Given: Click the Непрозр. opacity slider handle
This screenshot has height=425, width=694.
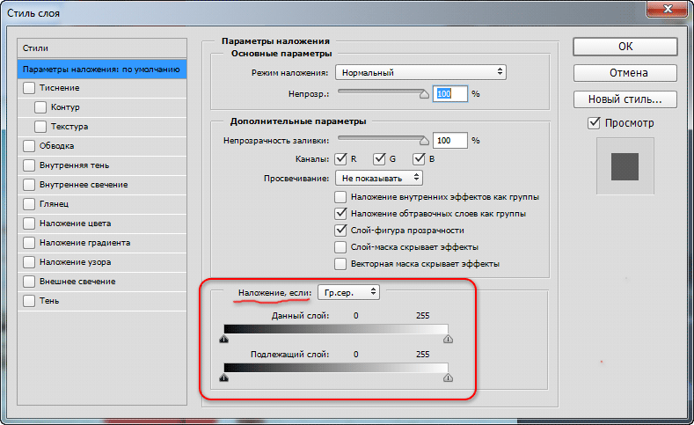Looking at the screenshot, I should 424,94.
